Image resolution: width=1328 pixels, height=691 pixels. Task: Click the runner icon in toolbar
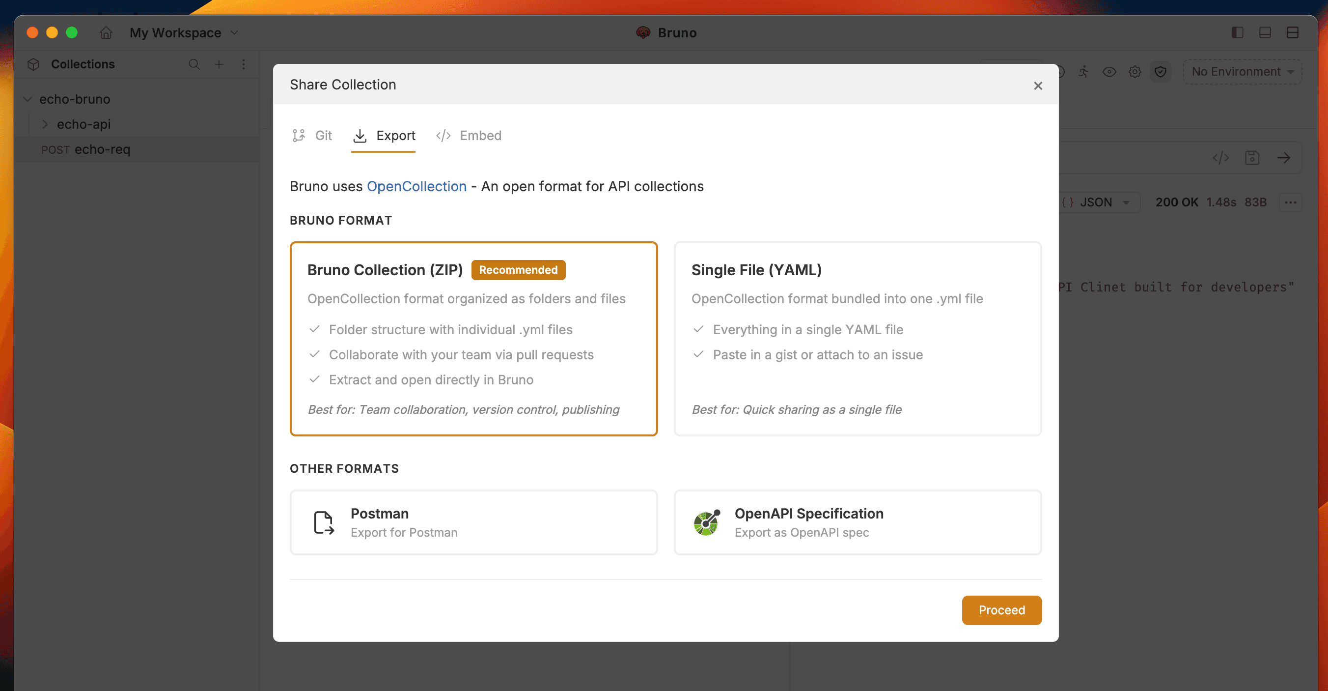(1083, 72)
